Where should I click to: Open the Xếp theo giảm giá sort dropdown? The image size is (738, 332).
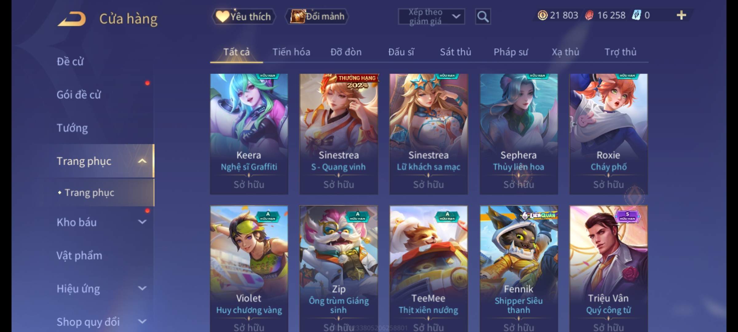[431, 17]
